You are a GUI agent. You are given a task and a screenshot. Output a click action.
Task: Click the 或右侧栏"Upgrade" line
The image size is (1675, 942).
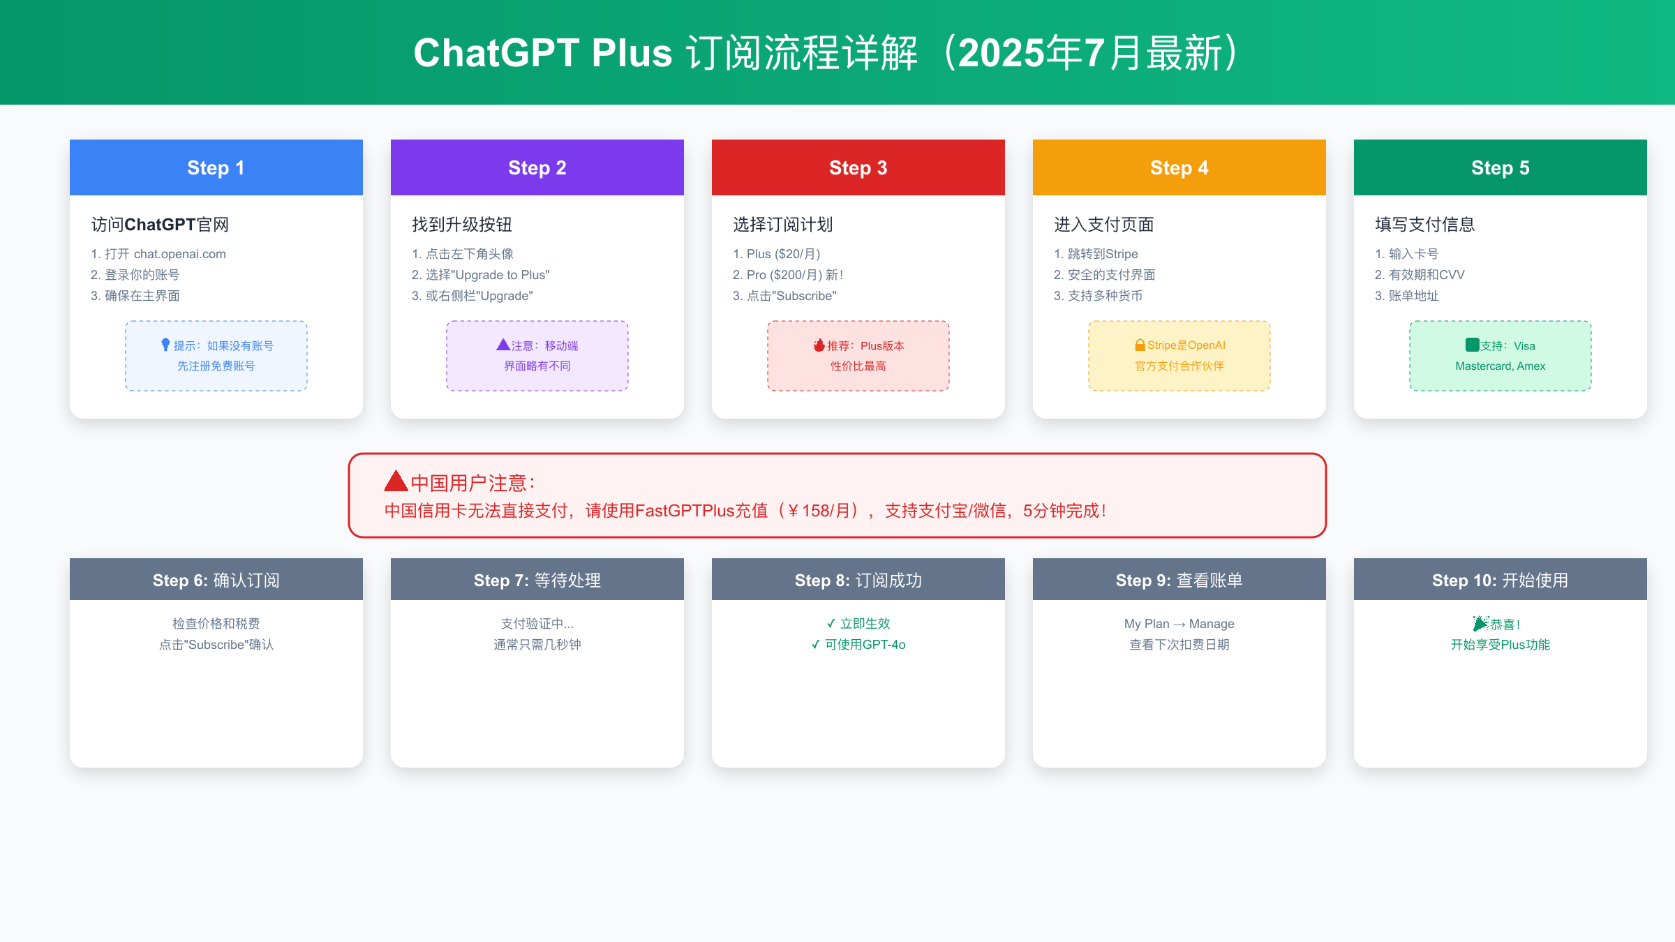tap(472, 296)
